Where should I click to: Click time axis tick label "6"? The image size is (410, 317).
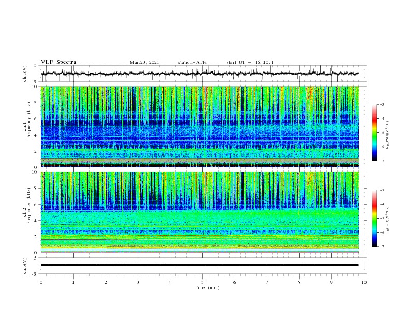(x=235, y=282)
